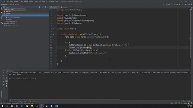This screenshot has width=193, height=108.
Task: Click the layout icon in Run panel left toolbar
Action: click(x=4, y=81)
